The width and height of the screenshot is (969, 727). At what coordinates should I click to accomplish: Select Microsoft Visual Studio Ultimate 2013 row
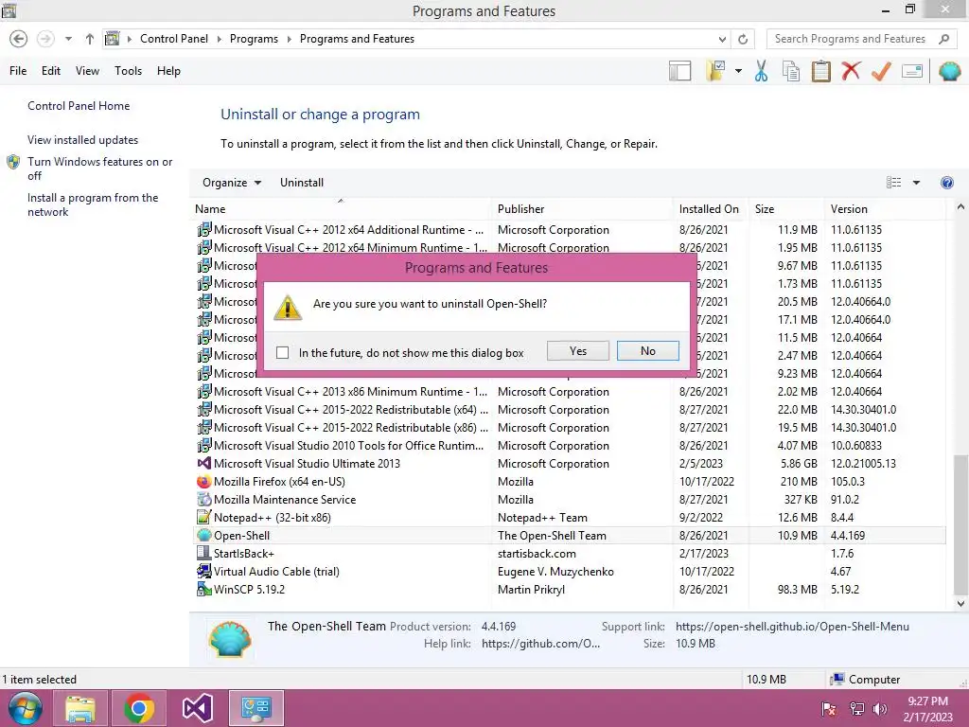[570, 464]
